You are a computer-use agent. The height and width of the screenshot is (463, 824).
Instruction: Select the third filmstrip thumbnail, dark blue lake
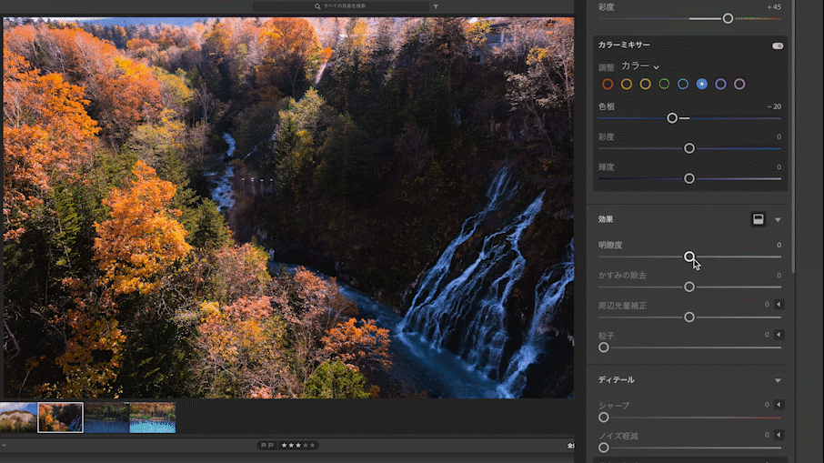click(x=106, y=418)
